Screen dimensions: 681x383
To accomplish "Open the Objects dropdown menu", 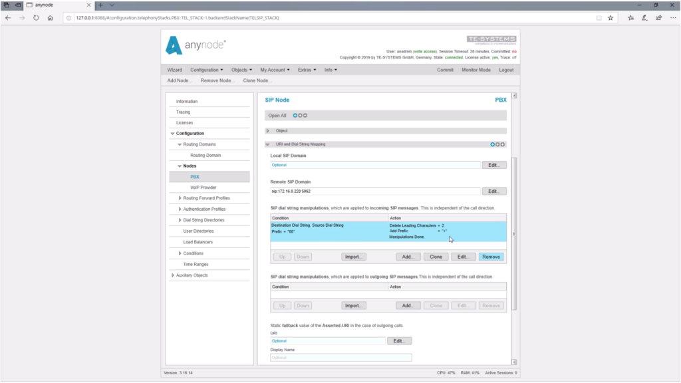I will coord(241,70).
